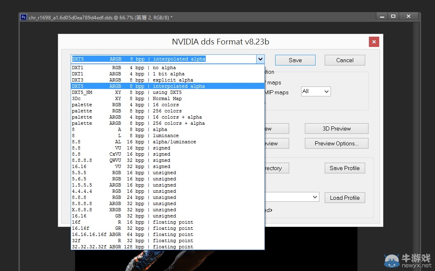This screenshot has height=271, width=435.
Task: Click Save Profile button
Action: tap(345, 168)
